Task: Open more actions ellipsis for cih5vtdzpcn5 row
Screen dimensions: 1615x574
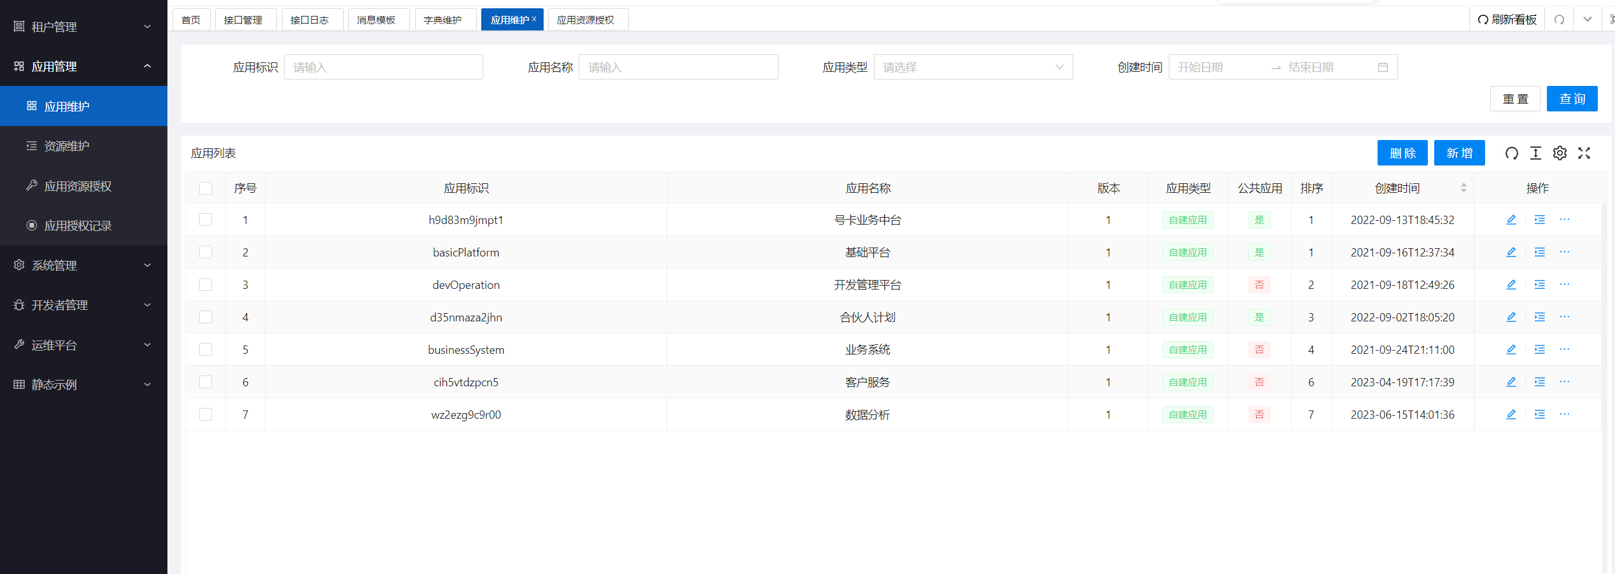Action: [1565, 382]
